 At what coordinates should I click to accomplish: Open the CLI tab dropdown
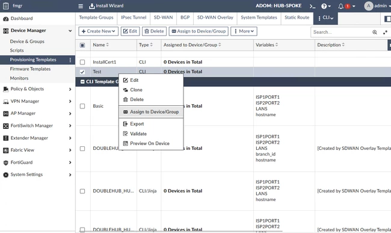coord(325,18)
